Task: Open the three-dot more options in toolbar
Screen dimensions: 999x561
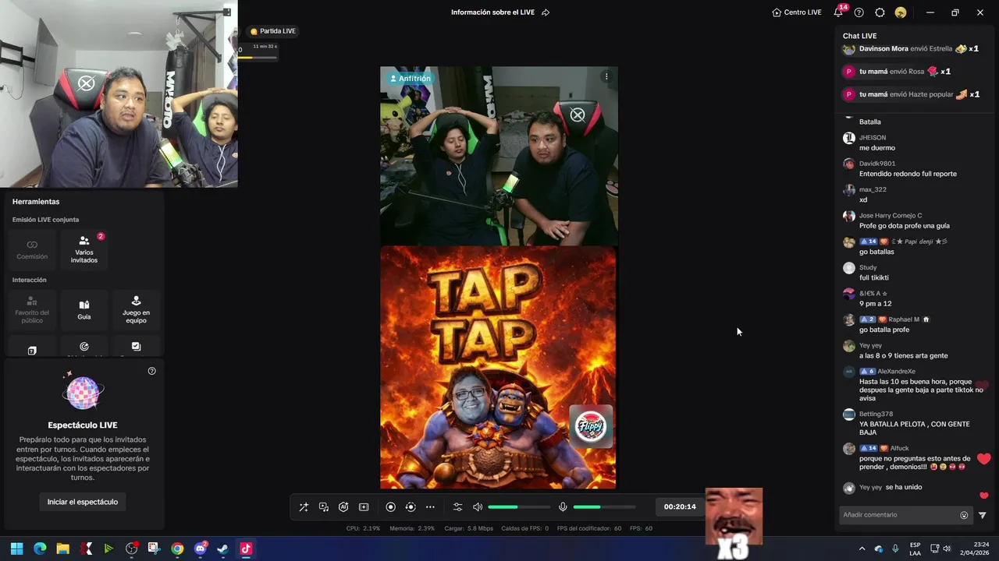Action: [x=430, y=507]
